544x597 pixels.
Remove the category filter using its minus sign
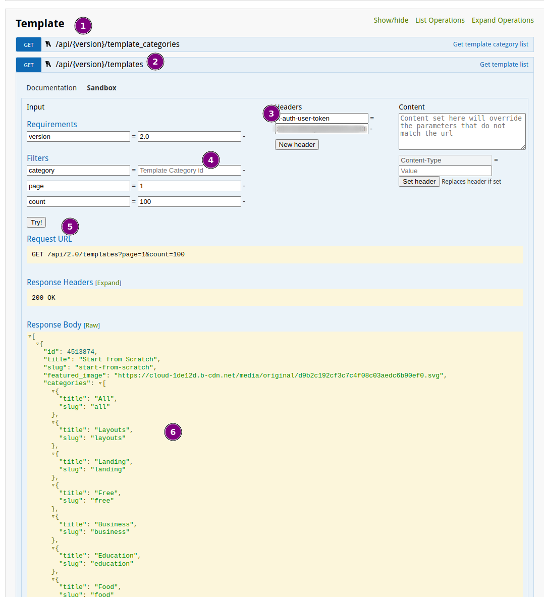tap(244, 171)
